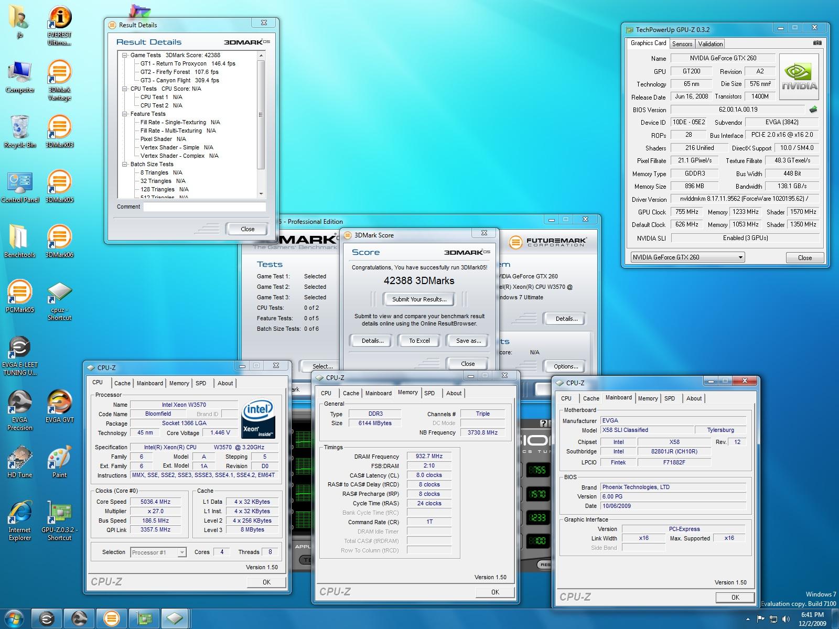Launch the EVGA Precision desktop icon
Image resolution: width=839 pixels, height=629 pixels.
[20, 411]
